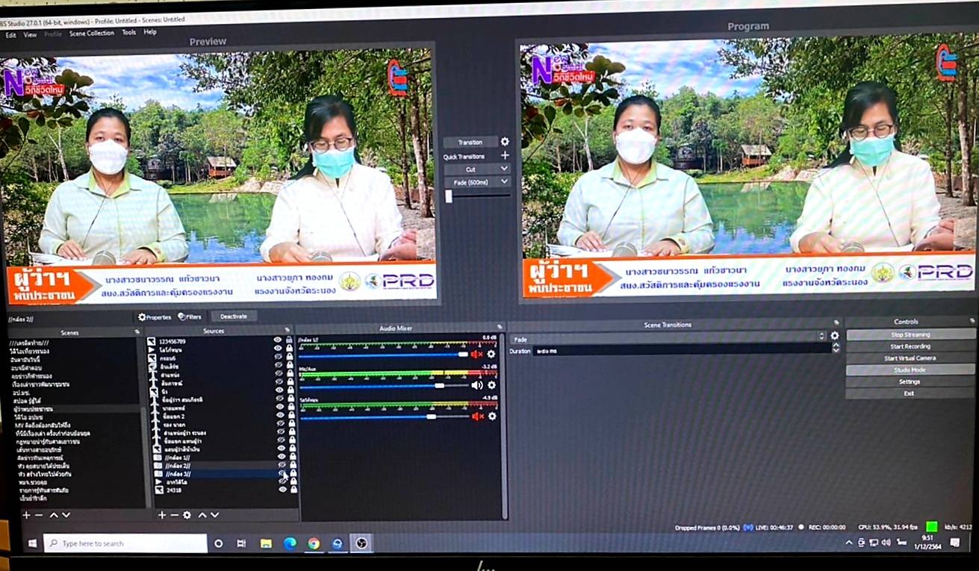Screen dimensions: 979x571
Task: Click the Mic/Aux volume slider handle
Action: pyautogui.click(x=439, y=386)
